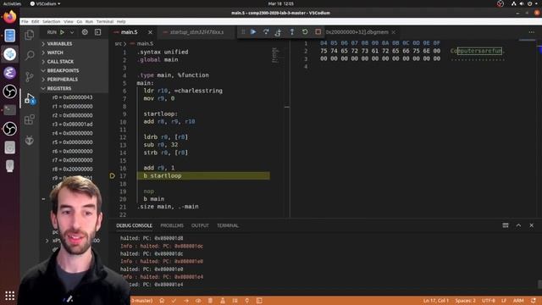Select register r0 = 0x00000043
The height and width of the screenshot is (305, 542).
tap(73, 97)
